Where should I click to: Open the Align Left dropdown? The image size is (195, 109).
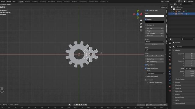point(154,50)
